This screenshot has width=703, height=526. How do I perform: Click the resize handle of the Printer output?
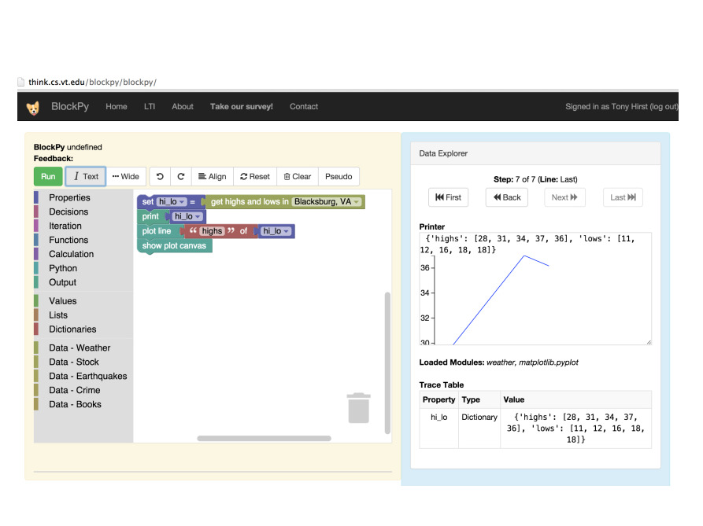tap(649, 342)
